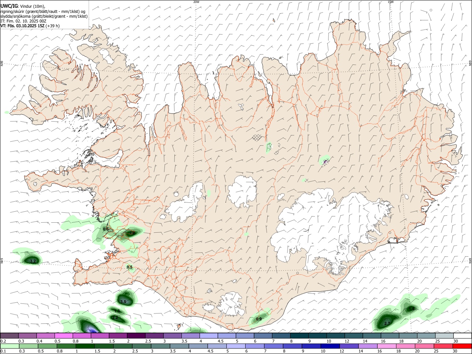Click the purple snow spot in northeast highlands
This screenshot has width=472, height=354.
pos(325,162)
